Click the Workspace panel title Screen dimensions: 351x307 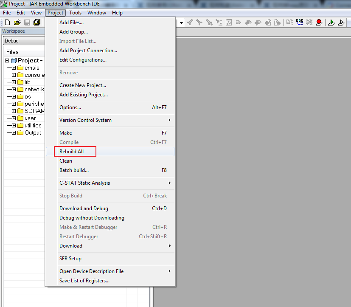coord(14,31)
